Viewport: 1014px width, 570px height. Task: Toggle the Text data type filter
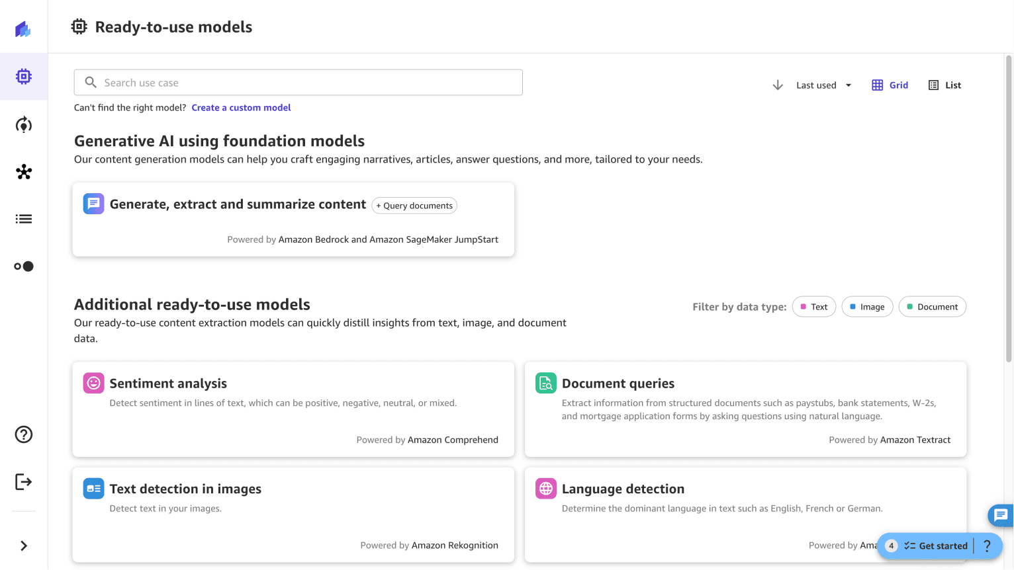(814, 307)
